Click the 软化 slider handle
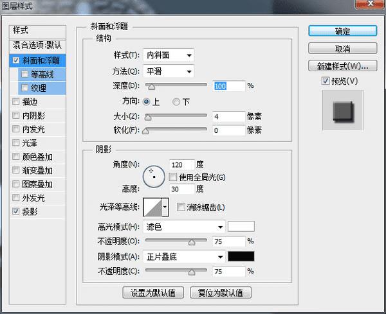The height and width of the screenshot is (314, 386). coord(145,131)
